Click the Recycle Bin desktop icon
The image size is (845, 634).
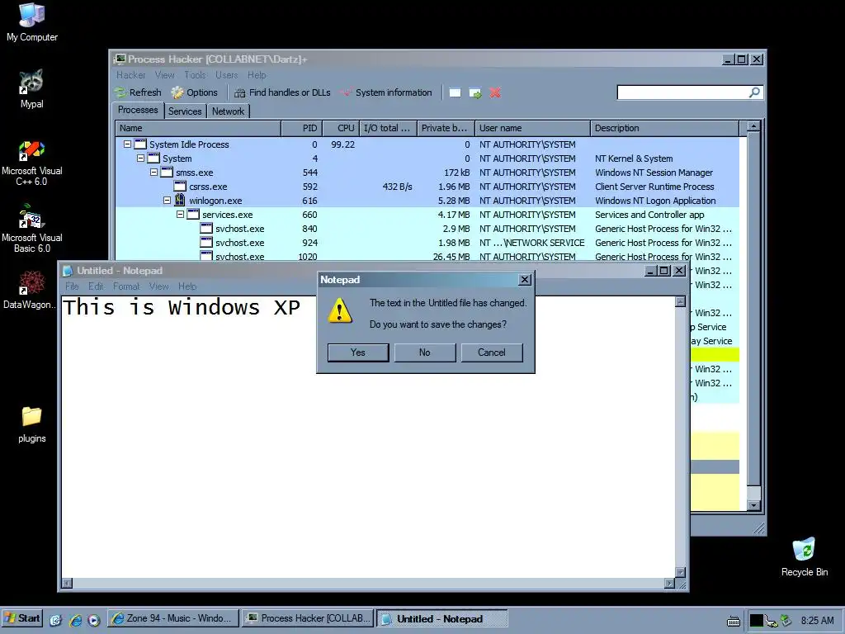(804, 557)
